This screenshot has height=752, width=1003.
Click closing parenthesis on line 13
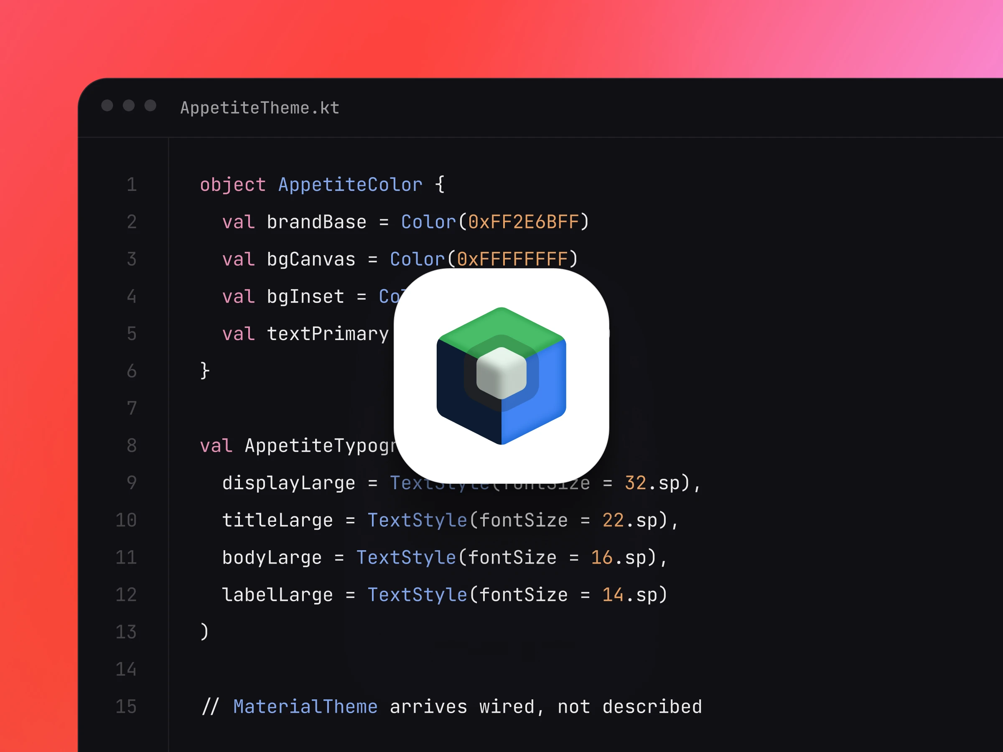point(204,632)
